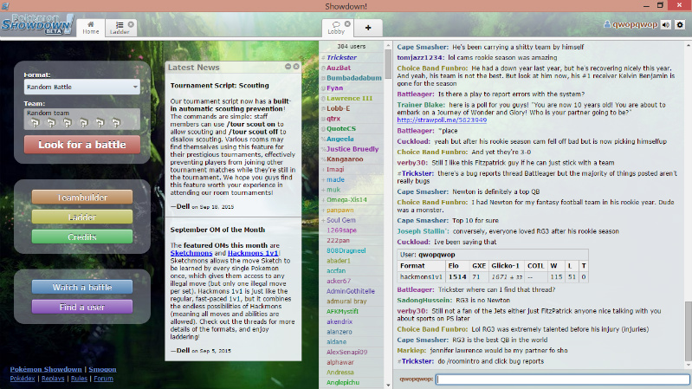This screenshot has height=389, width=692.
Task: Minimize the Latest News panel
Action: pos(288,67)
